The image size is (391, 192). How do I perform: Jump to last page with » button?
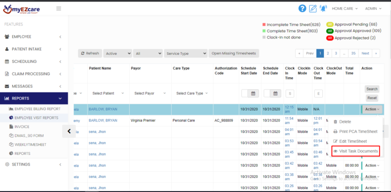tap(376, 53)
